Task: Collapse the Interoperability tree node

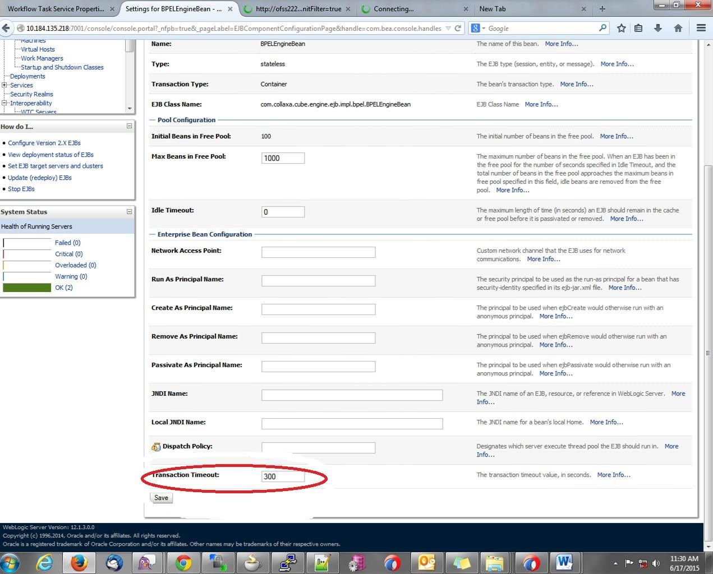Action: (x=4, y=103)
